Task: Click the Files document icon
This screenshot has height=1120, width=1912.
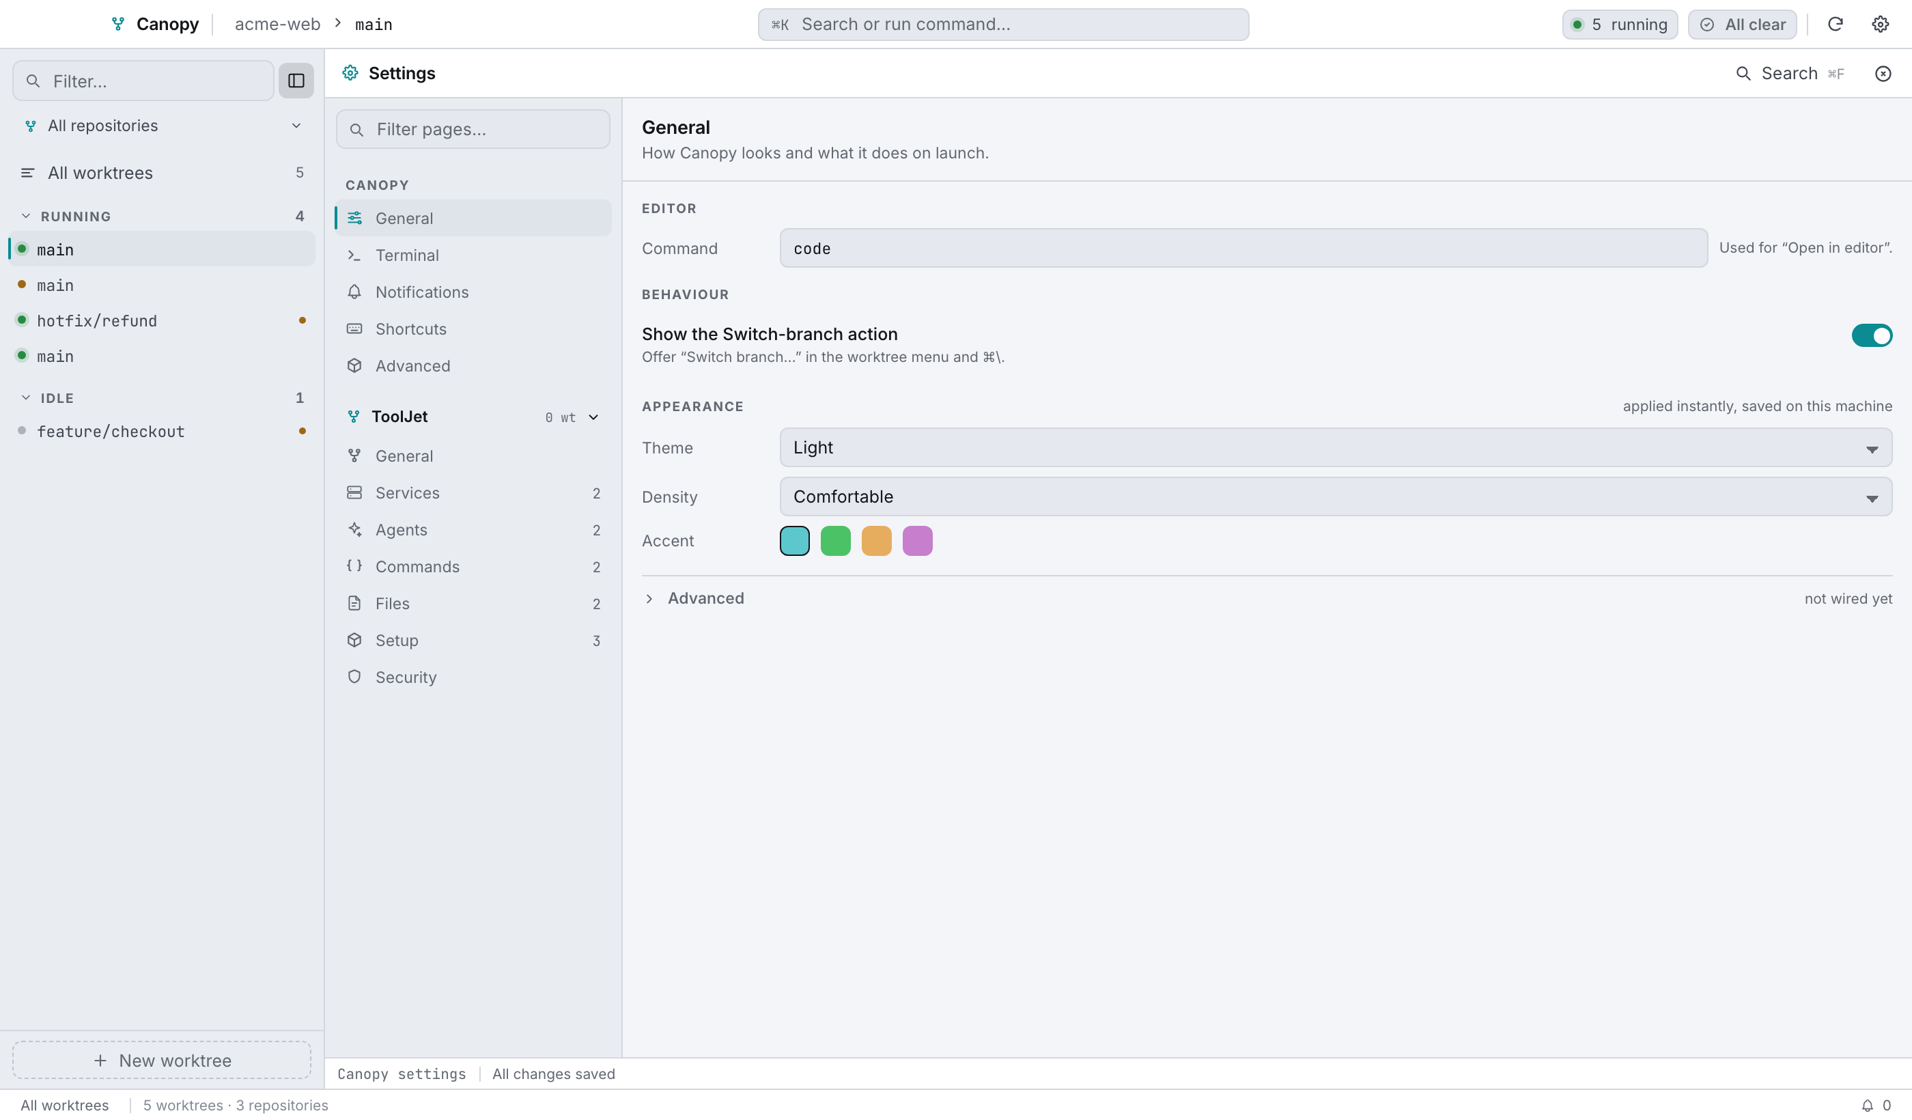Action: coord(354,603)
